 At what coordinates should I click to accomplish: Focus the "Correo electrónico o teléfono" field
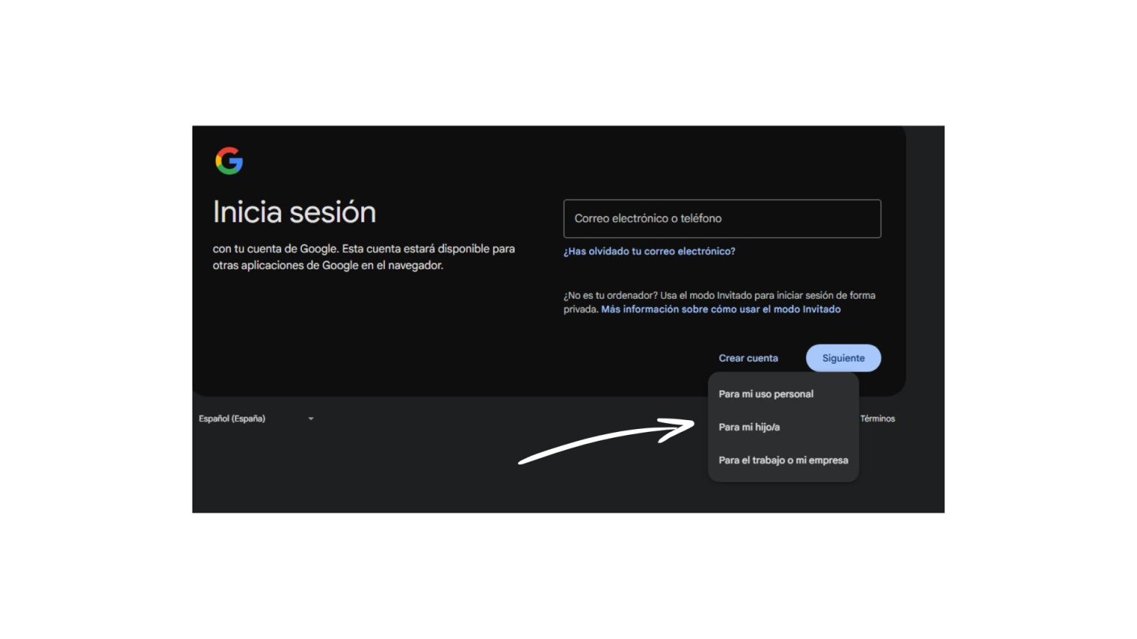coord(722,219)
